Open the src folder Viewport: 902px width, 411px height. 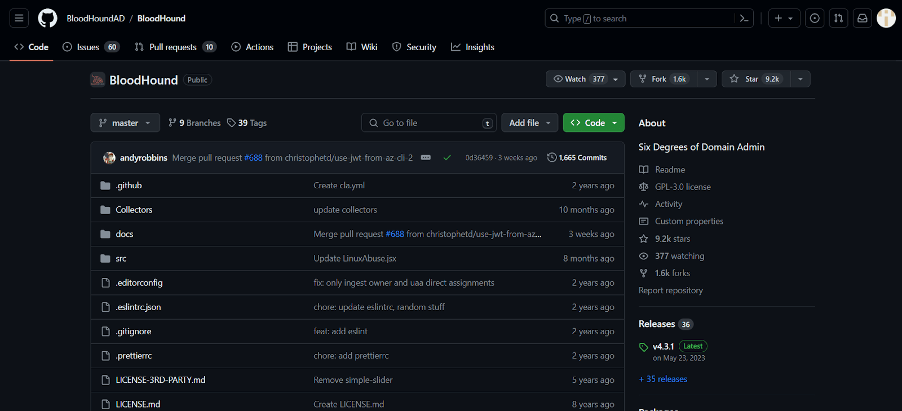[121, 258]
